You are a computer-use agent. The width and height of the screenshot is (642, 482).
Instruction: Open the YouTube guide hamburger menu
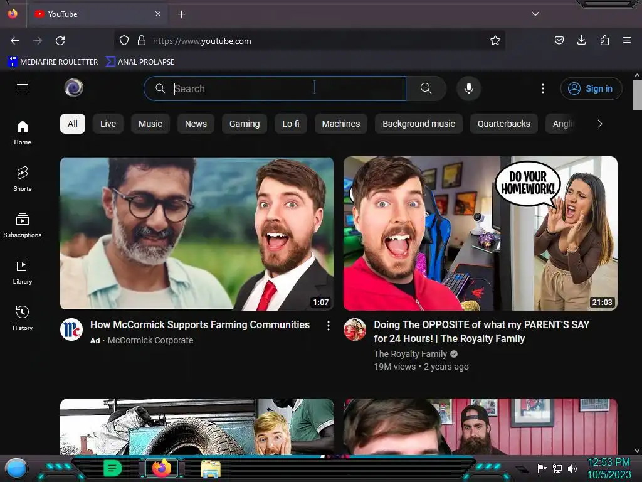pyautogui.click(x=23, y=88)
